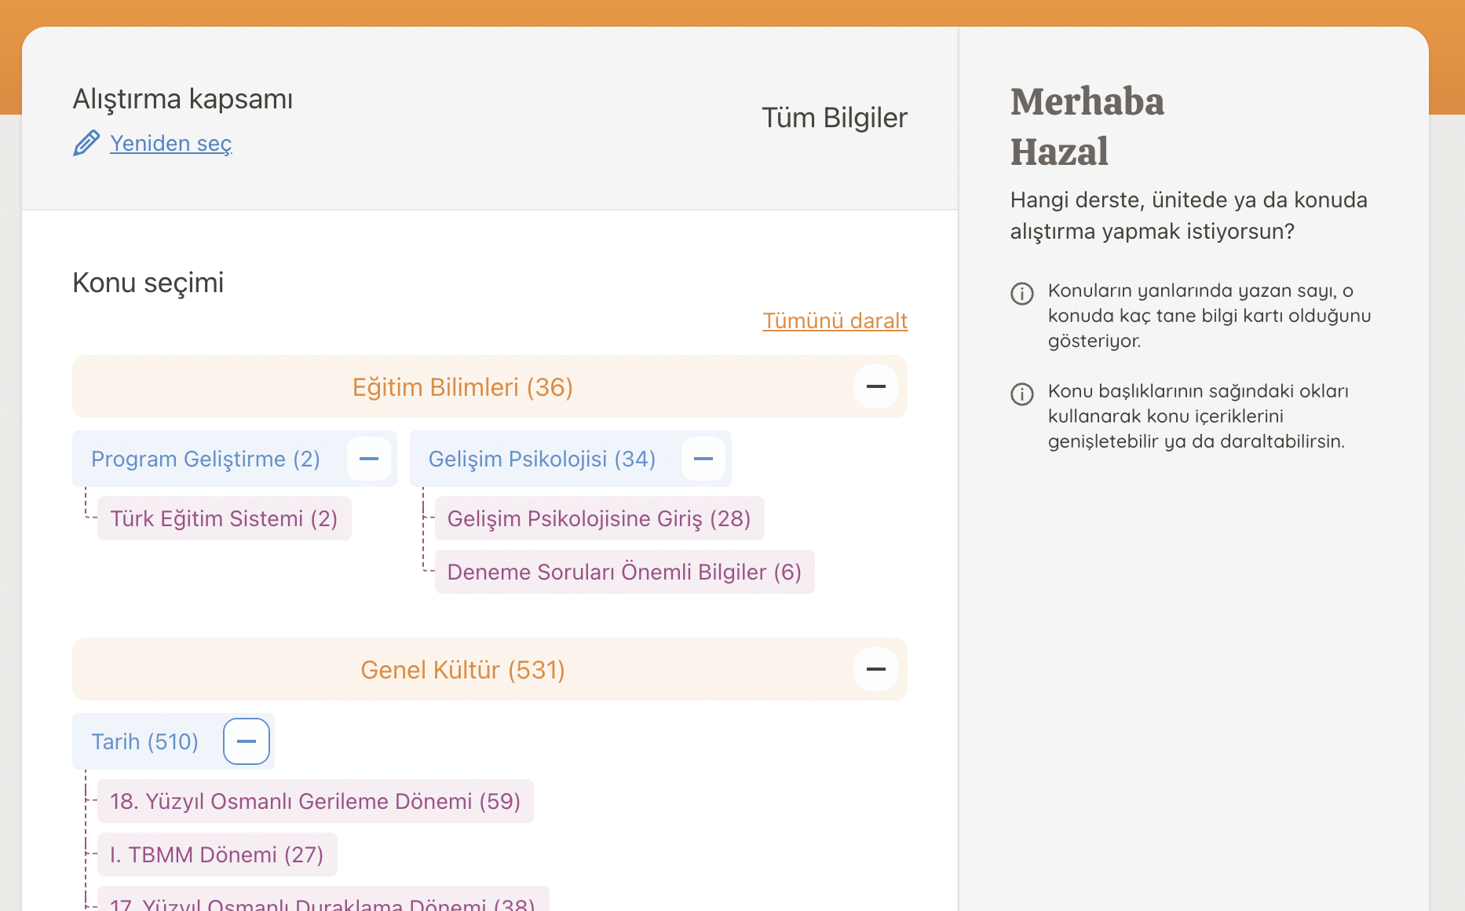Select 17. Yüzyıl Osmanlı Duraklama Dönemi
This screenshot has width=1465, height=911.
click(323, 902)
